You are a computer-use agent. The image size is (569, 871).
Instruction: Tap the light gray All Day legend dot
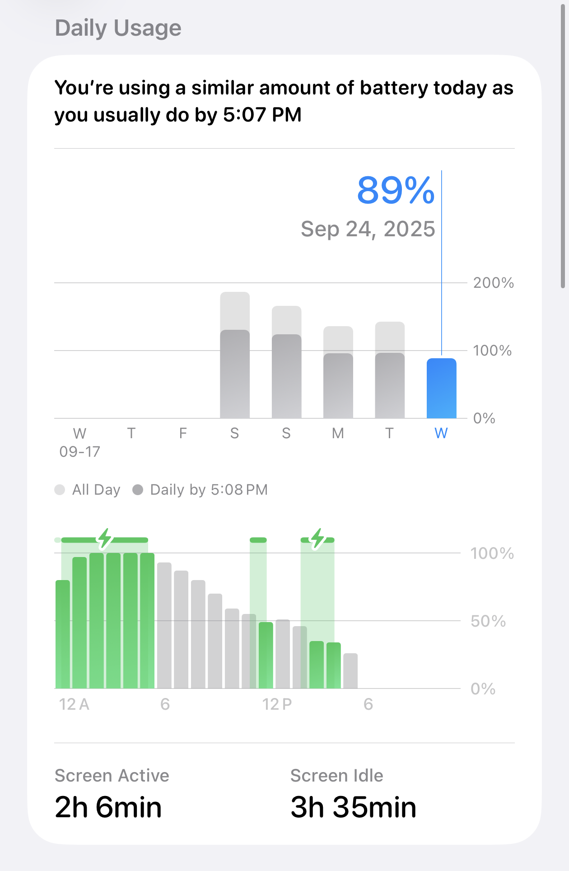[x=60, y=490]
